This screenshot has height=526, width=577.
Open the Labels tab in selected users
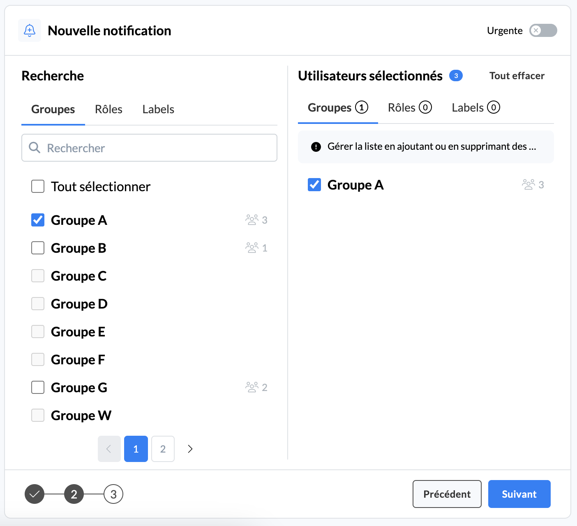point(475,107)
